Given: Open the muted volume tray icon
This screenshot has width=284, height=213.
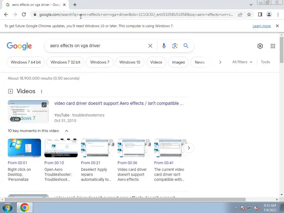Looking at the screenshot, I should tap(256, 208).
